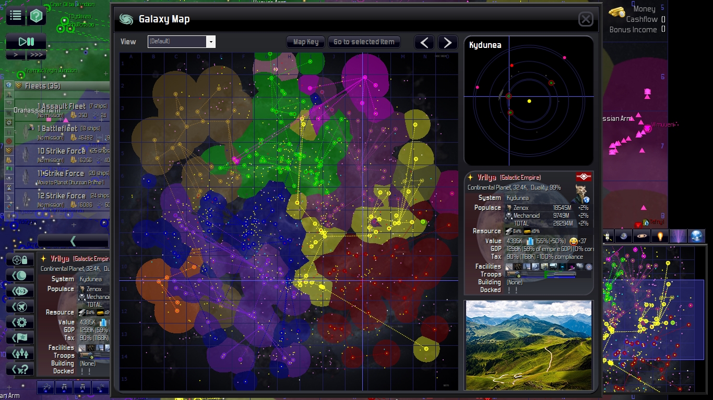
Task: Click the Cashflow label
Action: pyautogui.click(x=641, y=19)
